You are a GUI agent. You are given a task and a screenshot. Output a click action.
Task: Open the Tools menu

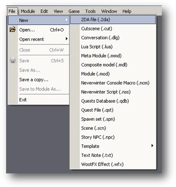[x=90, y=11]
